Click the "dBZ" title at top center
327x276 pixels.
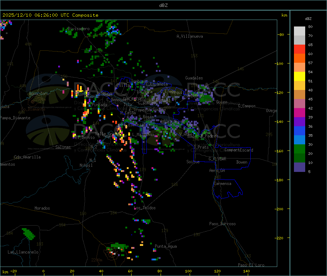pyautogui.click(x=163, y=5)
